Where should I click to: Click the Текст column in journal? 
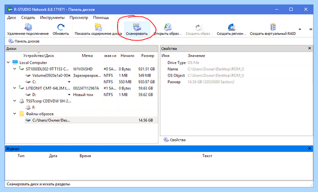207,156
